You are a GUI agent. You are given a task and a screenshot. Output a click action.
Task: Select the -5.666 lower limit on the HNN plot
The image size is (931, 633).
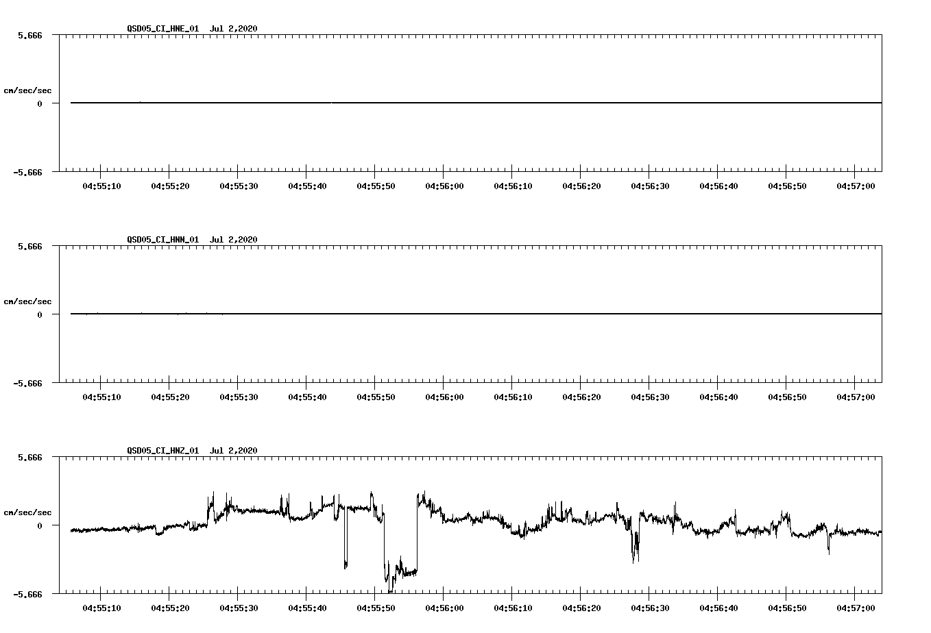tap(28, 383)
